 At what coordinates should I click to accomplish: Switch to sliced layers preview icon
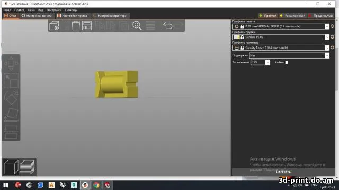coord(28,167)
